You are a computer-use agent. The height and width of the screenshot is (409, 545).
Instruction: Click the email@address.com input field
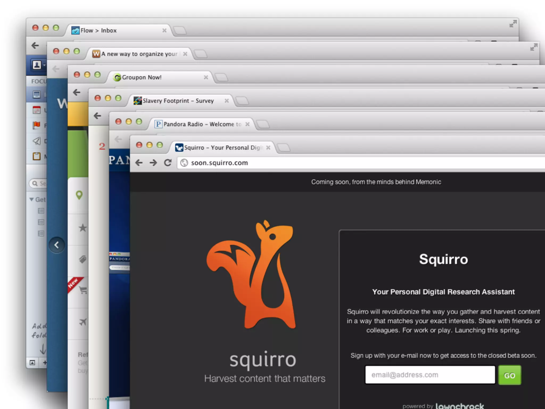430,375
